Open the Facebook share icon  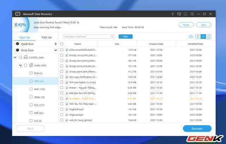[173, 14]
